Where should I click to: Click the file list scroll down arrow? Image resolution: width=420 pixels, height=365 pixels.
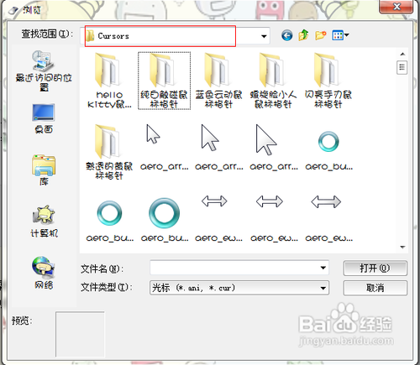pos(402,248)
